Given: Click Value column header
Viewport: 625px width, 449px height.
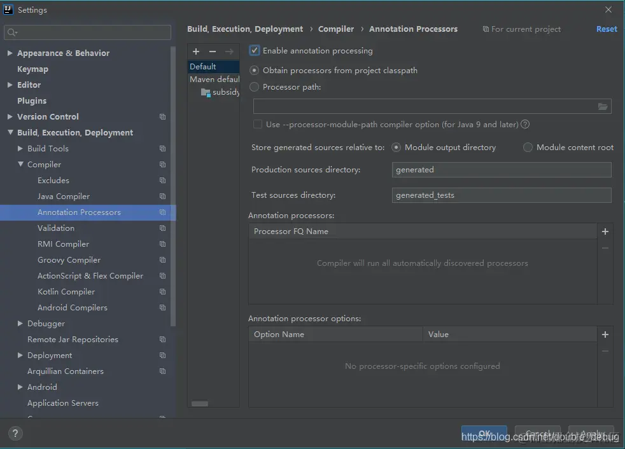Looking at the screenshot, I should pyautogui.click(x=510, y=335).
